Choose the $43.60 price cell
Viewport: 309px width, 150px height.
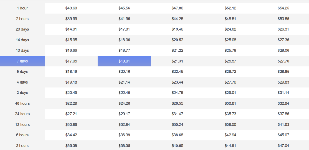click(71, 8)
